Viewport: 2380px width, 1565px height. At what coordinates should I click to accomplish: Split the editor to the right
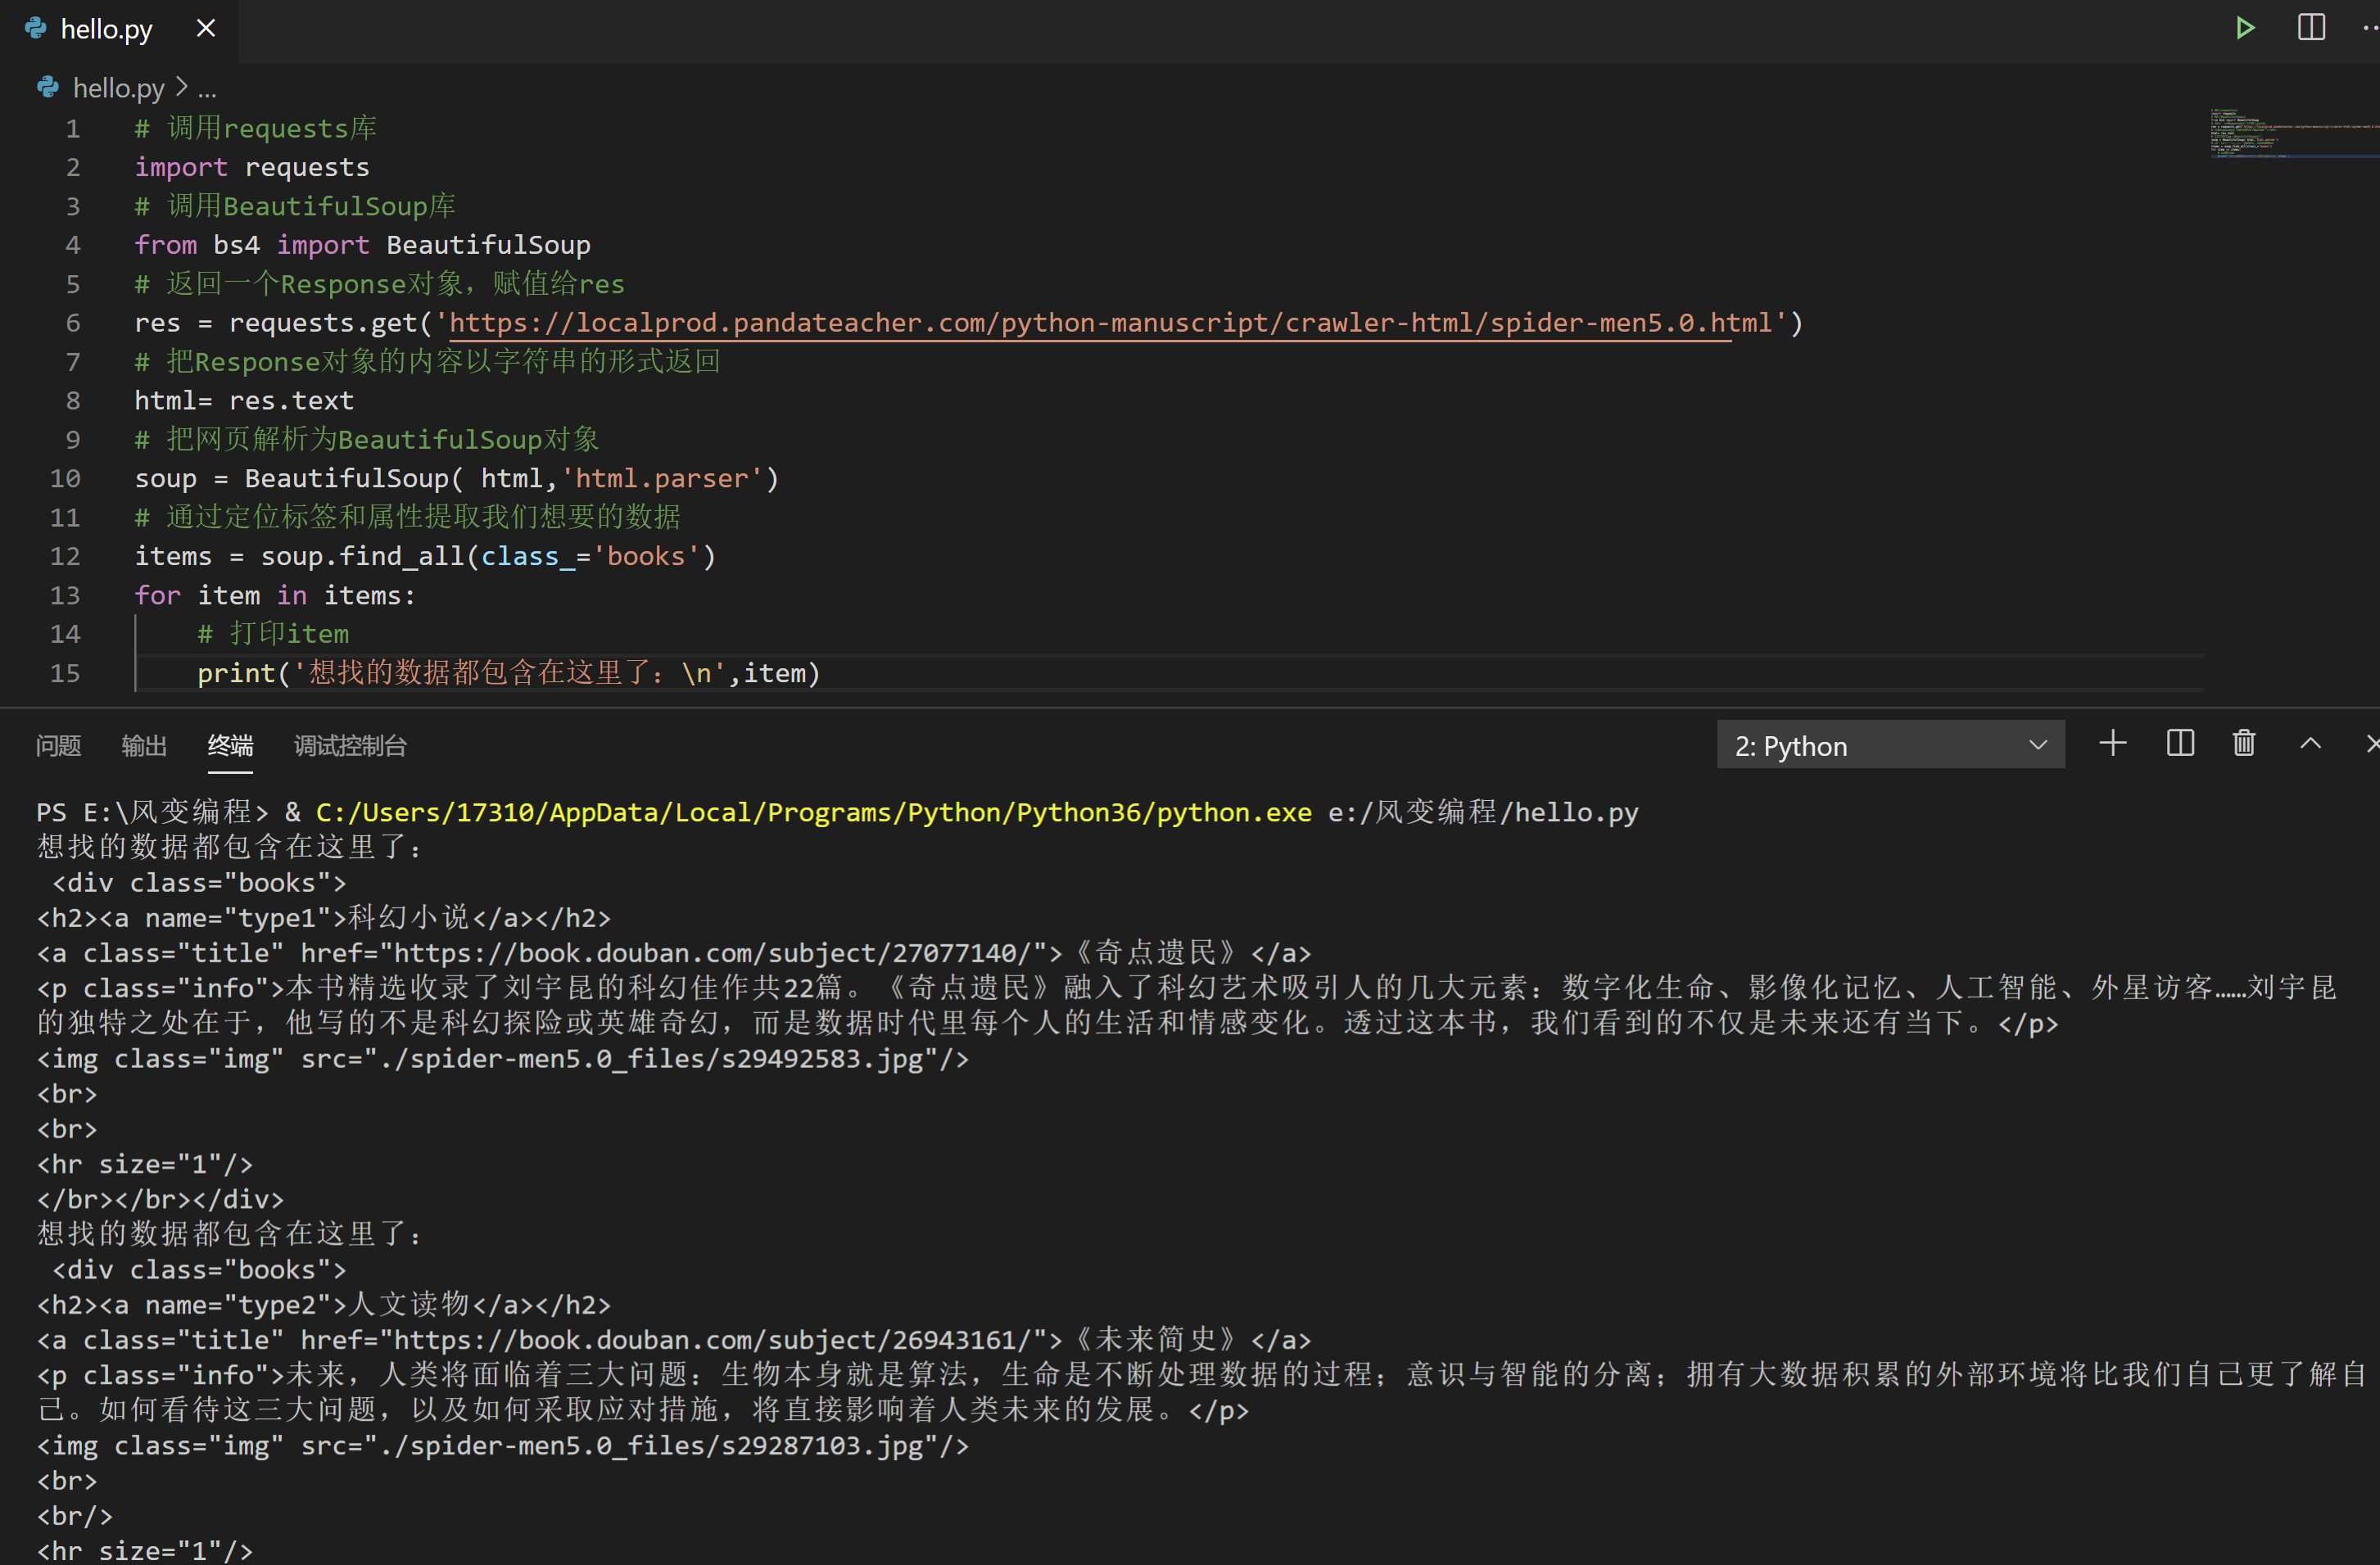[x=2311, y=28]
